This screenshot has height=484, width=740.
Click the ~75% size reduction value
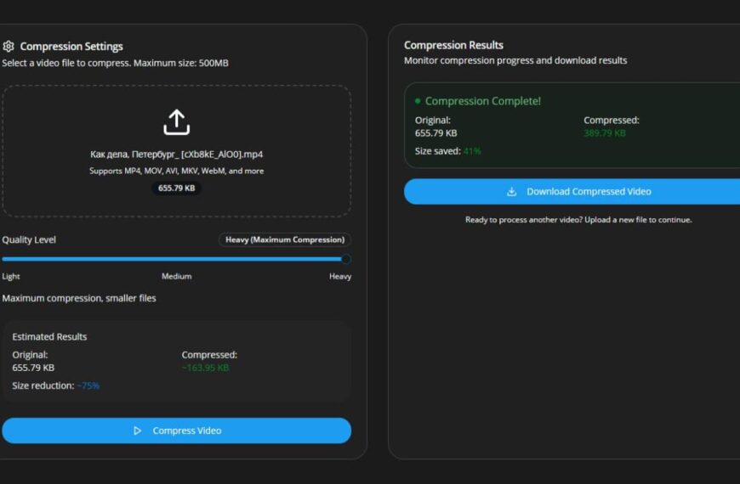pos(88,386)
